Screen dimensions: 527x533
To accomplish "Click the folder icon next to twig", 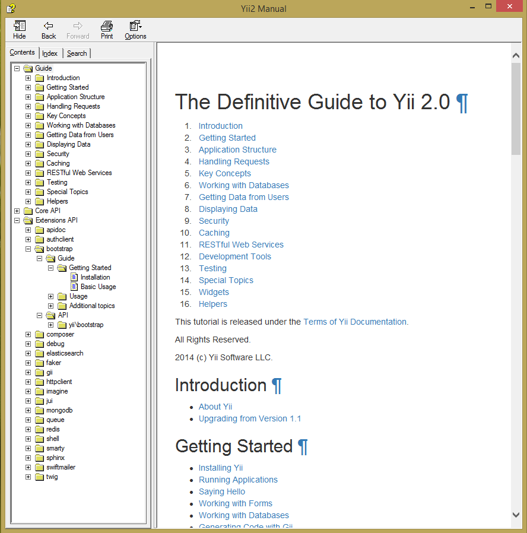I will (x=39, y=477).
